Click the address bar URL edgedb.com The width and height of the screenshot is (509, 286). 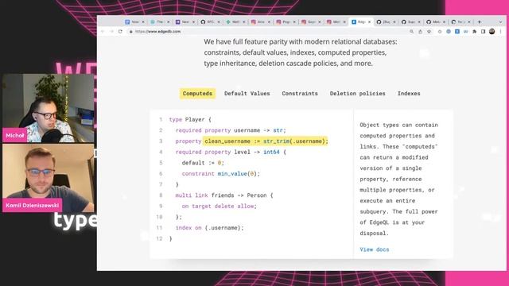pos(157,32)
